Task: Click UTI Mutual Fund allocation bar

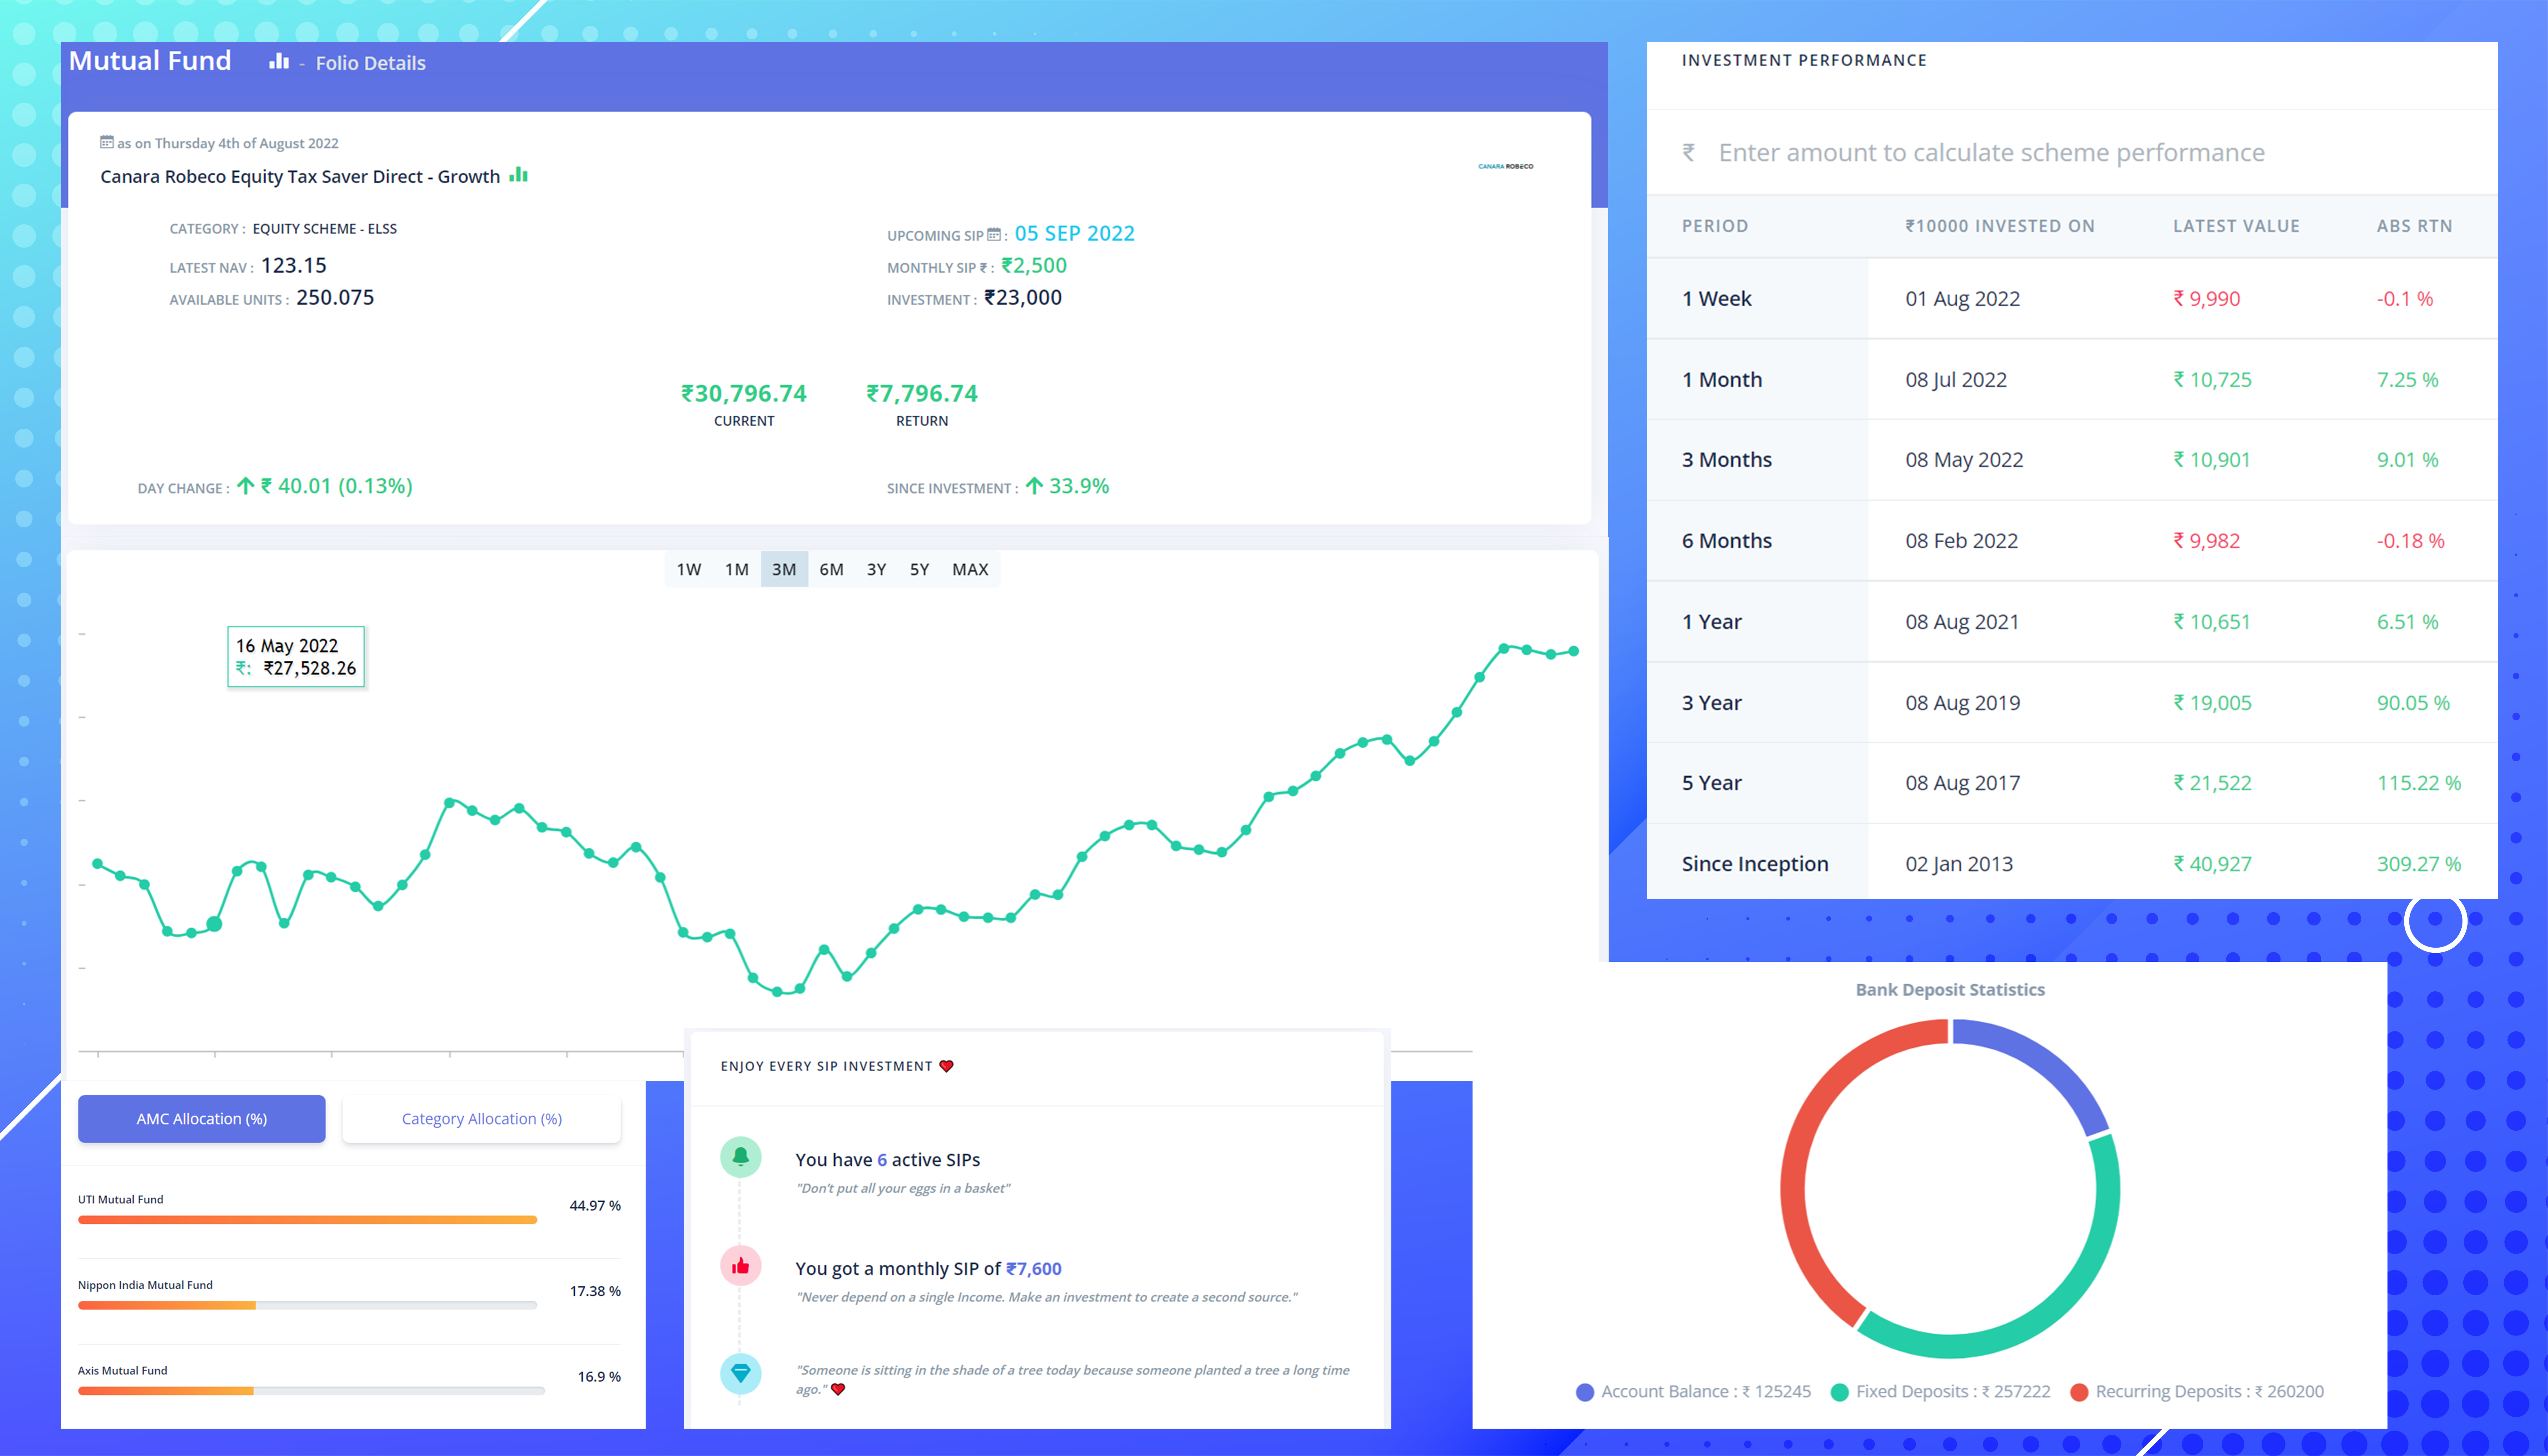Action: [307, 1219]
